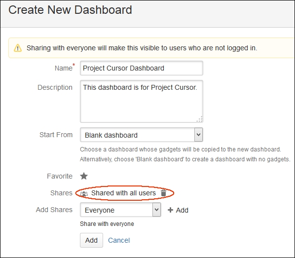Viewport: 295px width, 258px height.
Task: Click the Name field label
Action: [64, 68]
